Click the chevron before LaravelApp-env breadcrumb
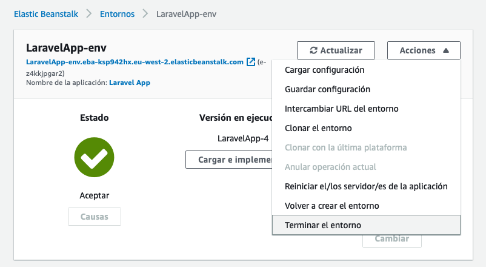This screenshot has width=486, height=267. coord(145,14)
